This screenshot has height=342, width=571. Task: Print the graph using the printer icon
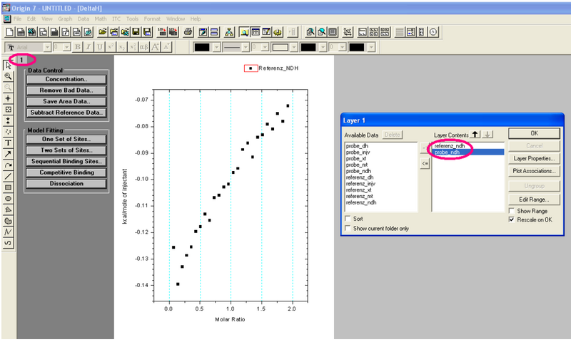(x=188, y=32)
